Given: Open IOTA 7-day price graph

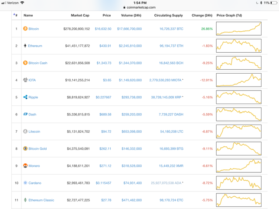Looking at the screenshot, I should tap(239, 80).
